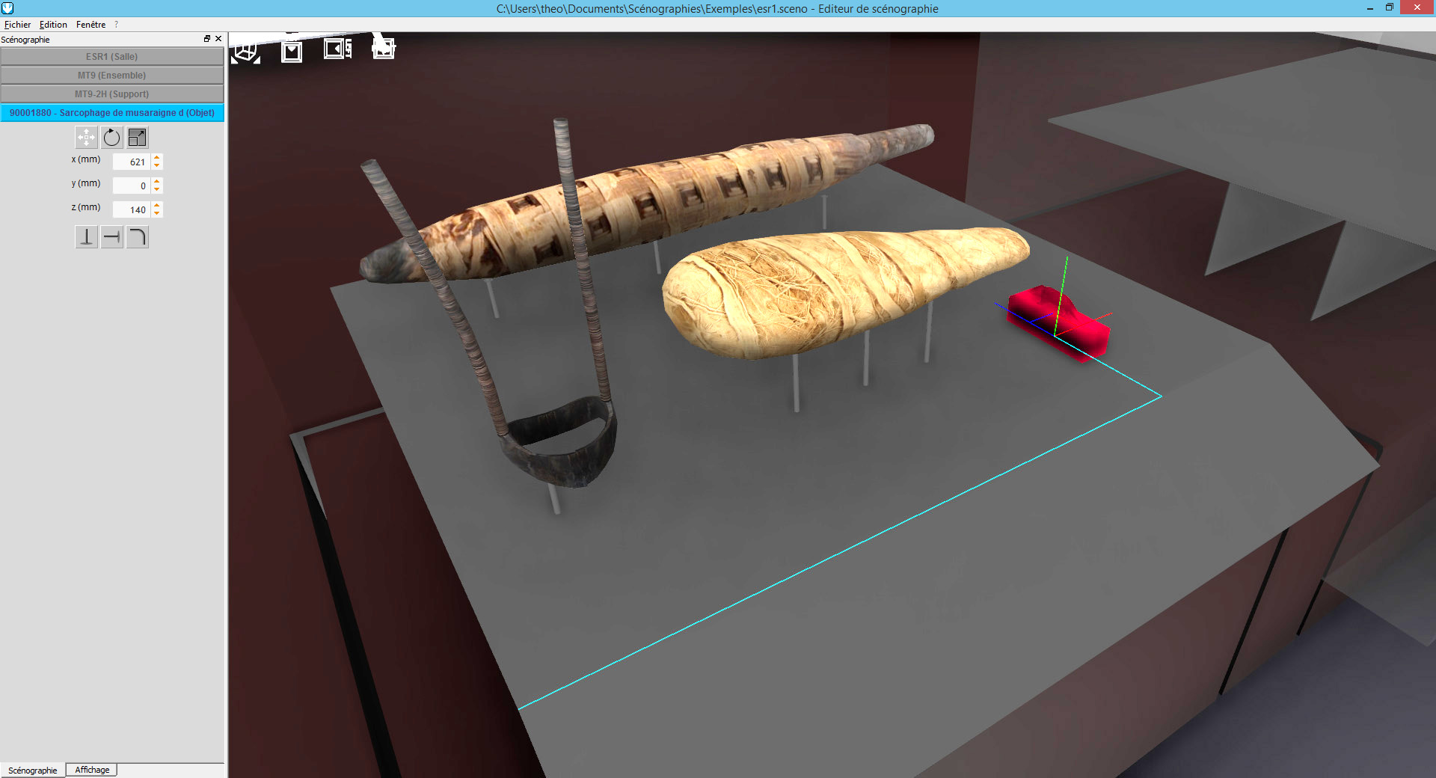The width and height of the screenshot is (1436, 778).
Task: Click the horizontal wall support icon
Action: pos(111,237)
